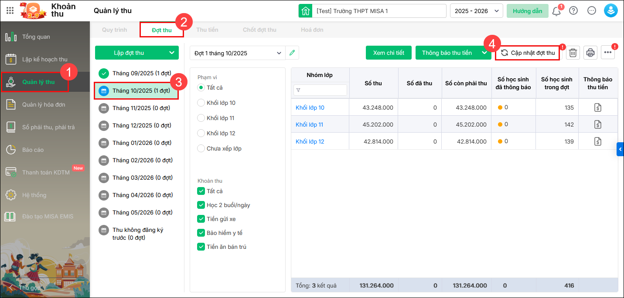Viewport: 624px width, 298px height.
Task: Open notifications bell icon
Action: pos(556,11)
